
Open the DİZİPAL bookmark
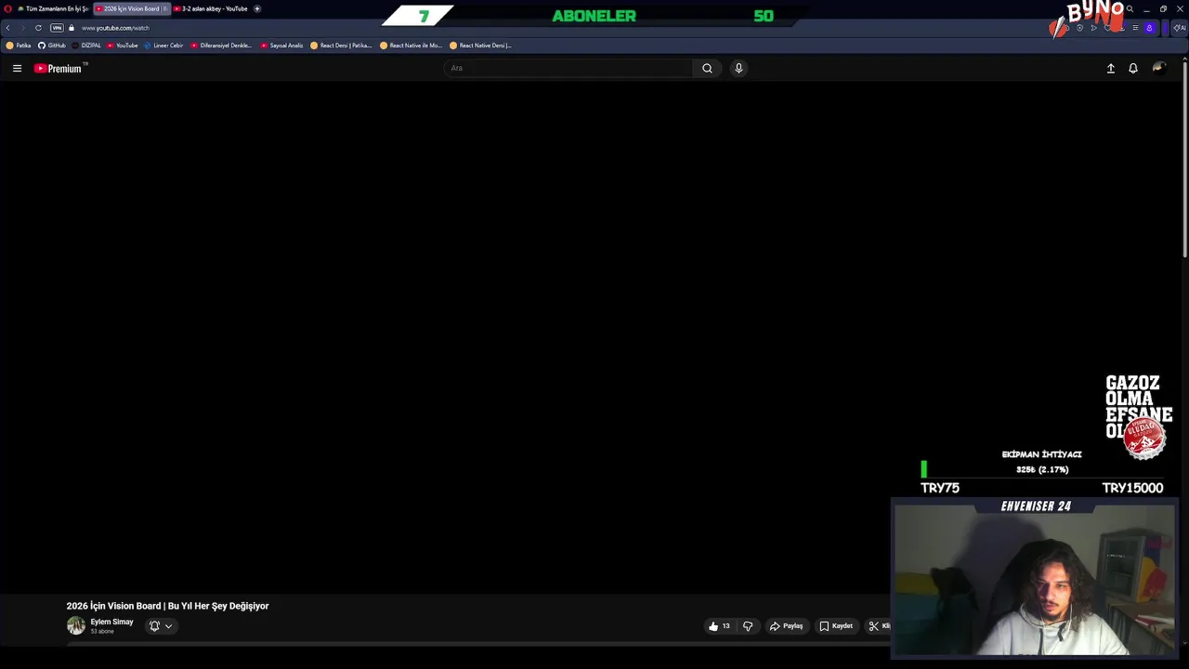(x=86, y=46)
